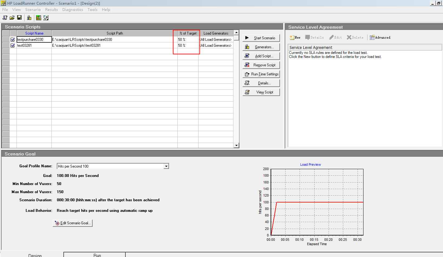Click the Generators... button
The width and height of the screenshot is (443, 257).
click(261, 47)
